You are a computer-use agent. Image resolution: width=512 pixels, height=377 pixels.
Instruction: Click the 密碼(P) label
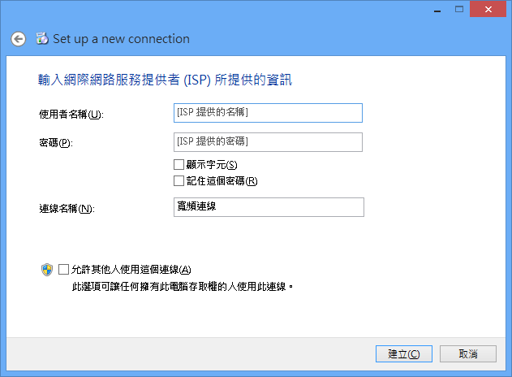coord(56,143)
